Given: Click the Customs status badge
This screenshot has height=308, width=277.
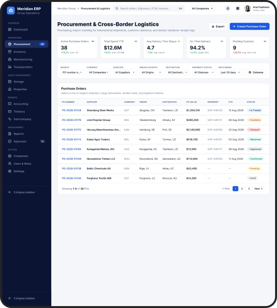Looking at the screenshot, I should [254, 120].
